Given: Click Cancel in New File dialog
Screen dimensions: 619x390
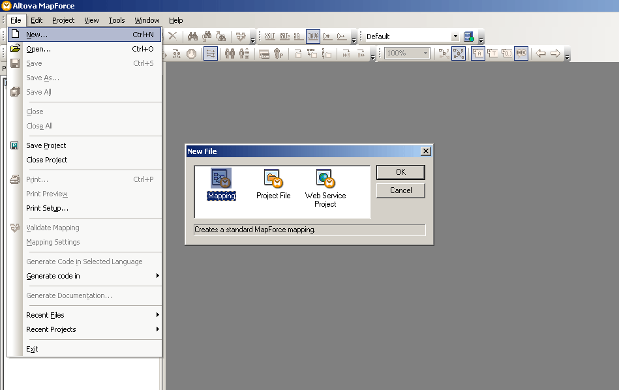Looking at the screenshot, I should coord(400,190).
